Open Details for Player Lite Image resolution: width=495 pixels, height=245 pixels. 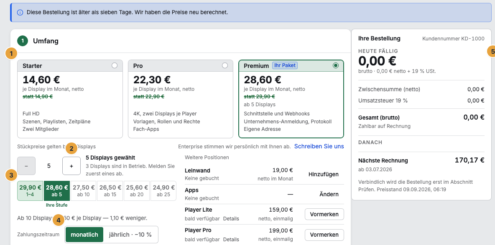pos(231,219)
